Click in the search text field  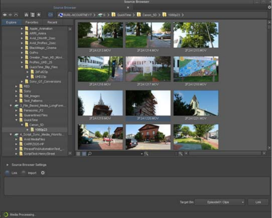(x=116, y=154)
